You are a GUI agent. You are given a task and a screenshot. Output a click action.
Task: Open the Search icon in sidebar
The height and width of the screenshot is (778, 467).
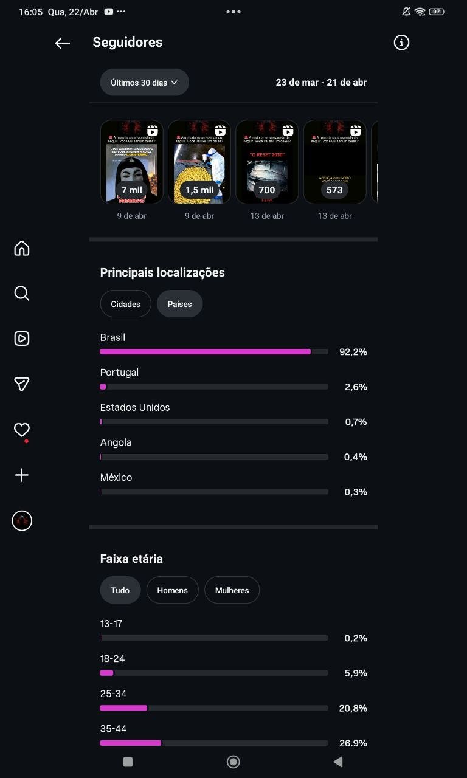point(22,294)
